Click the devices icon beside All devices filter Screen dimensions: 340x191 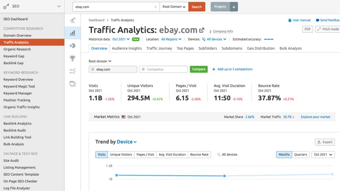[204, 39]
